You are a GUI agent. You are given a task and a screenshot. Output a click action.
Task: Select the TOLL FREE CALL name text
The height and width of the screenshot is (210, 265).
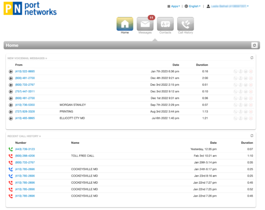[83, 156]
